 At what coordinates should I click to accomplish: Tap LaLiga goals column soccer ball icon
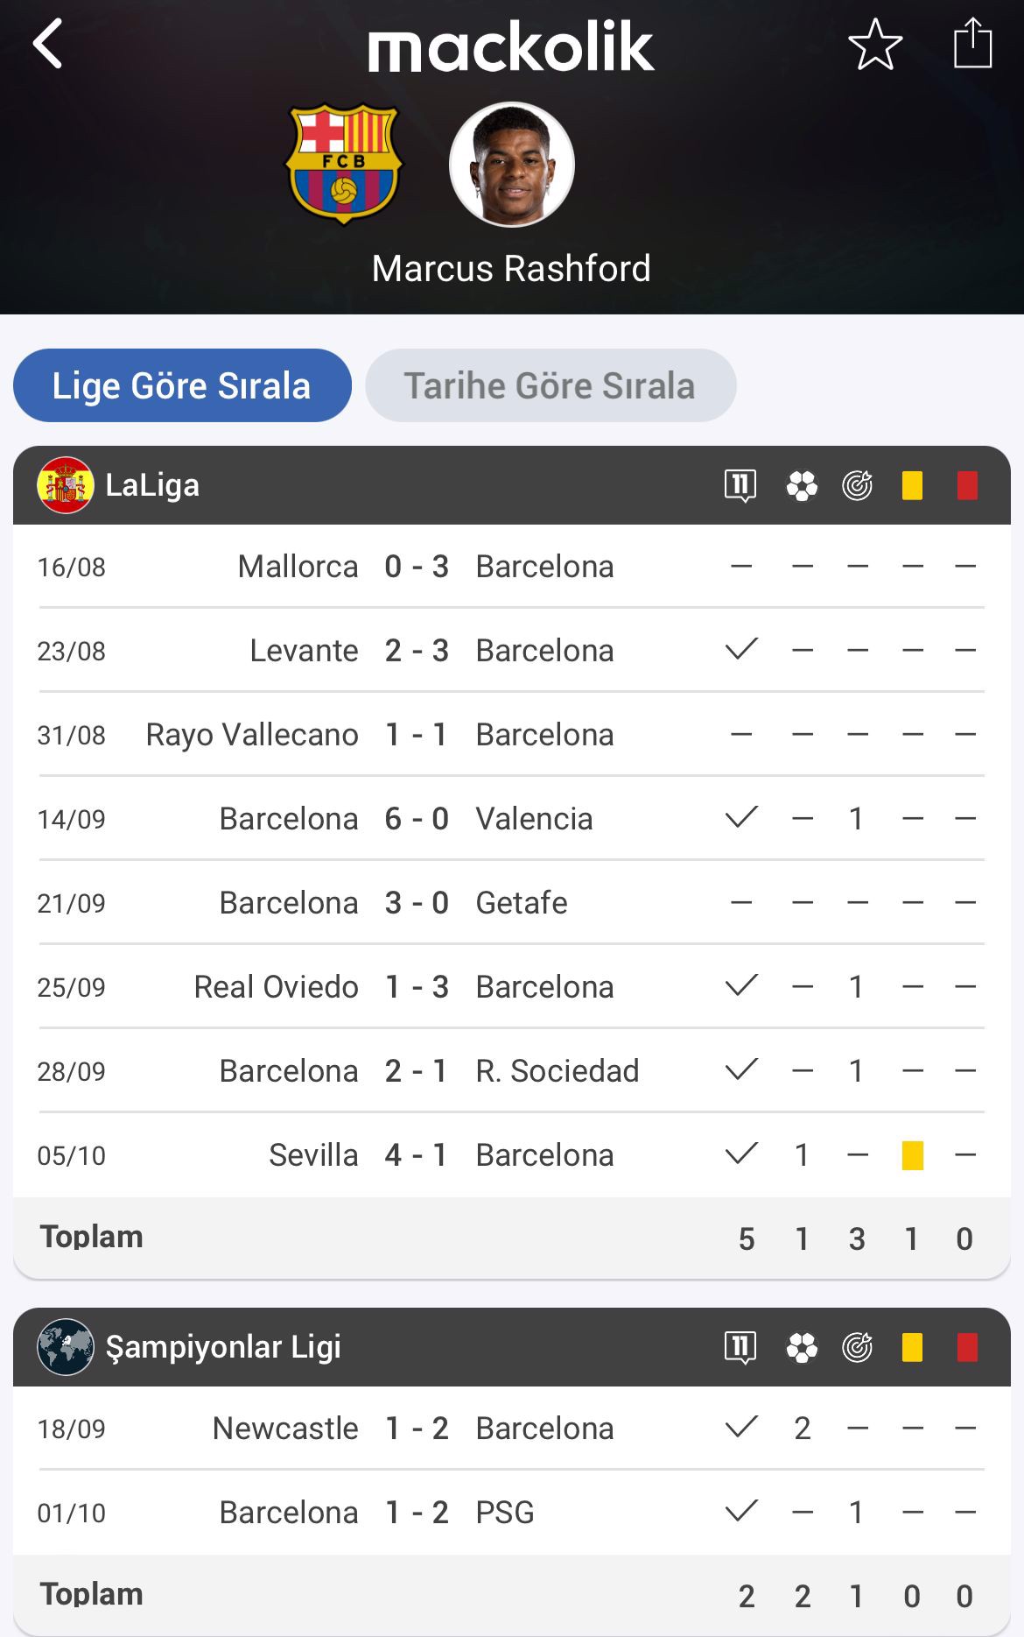802,485
